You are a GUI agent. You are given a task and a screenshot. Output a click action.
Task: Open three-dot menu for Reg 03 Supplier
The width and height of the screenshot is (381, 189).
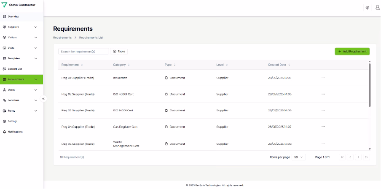click(x=323, y=110)
